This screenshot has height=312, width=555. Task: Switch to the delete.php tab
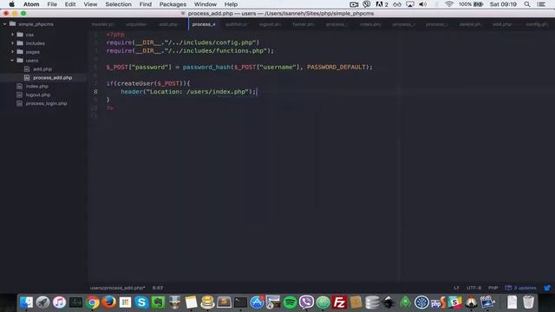[470, 24]
